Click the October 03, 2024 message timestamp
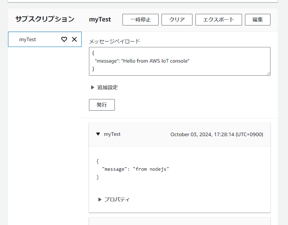 [x=217, y=134]
